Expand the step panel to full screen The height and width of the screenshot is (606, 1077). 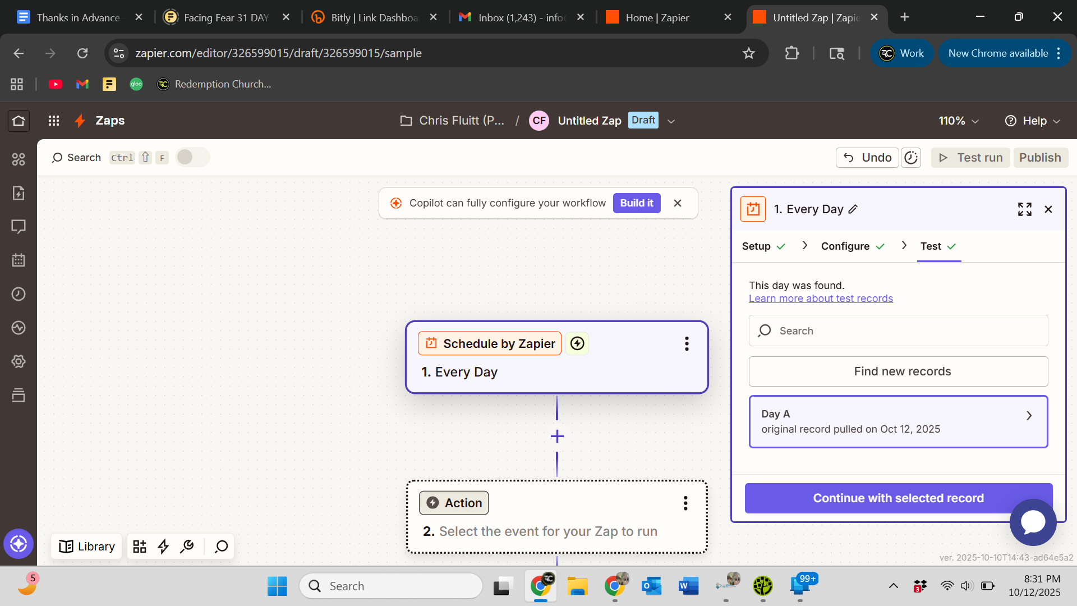tap(1024, 209)
